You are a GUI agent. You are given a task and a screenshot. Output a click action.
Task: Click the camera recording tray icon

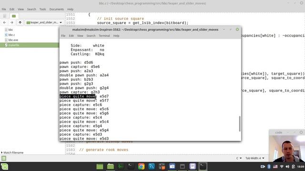coord(263,167)
